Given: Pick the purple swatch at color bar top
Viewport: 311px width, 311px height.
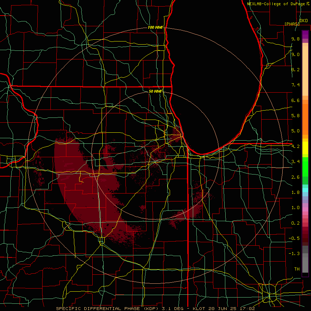Looking at the screenshot, I should tap(305, 35).
